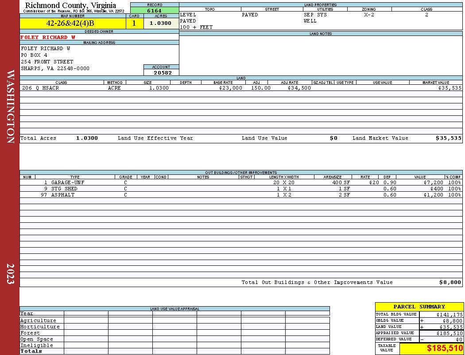Select the STG SHED outbuilding type
This screenshot has width=465, height=355.
tap(64, 189)
